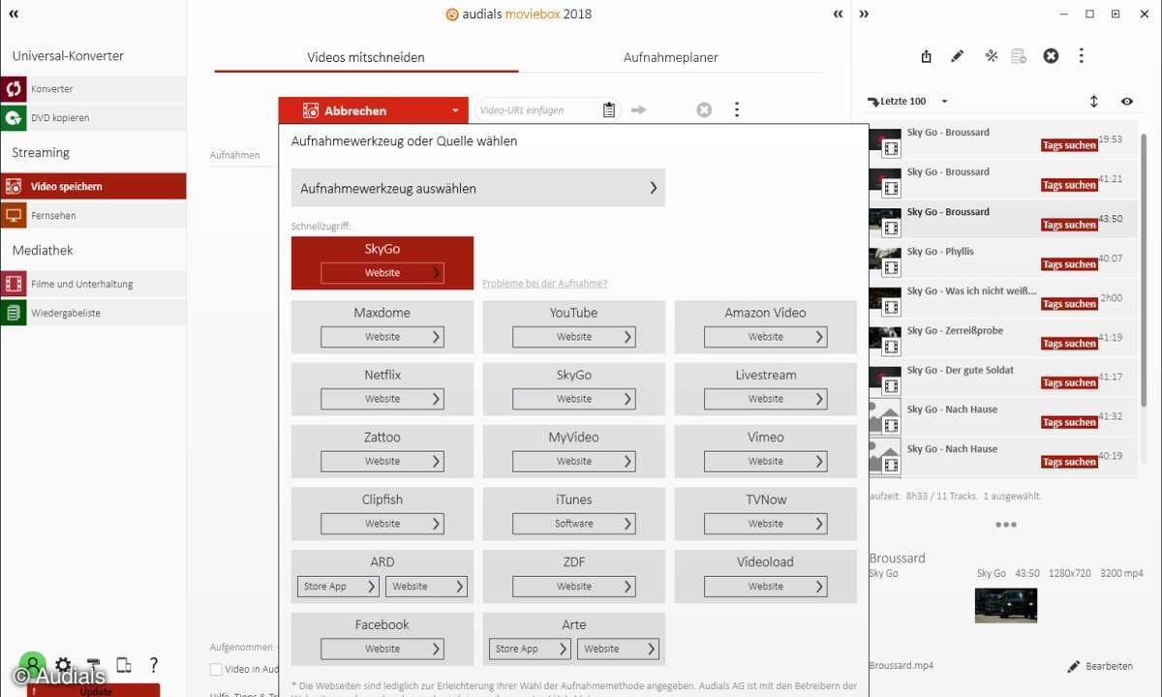1162x697 pixels.
Task: Switch to Videos mitschneiden tab
Action: (x=366, y=57)
